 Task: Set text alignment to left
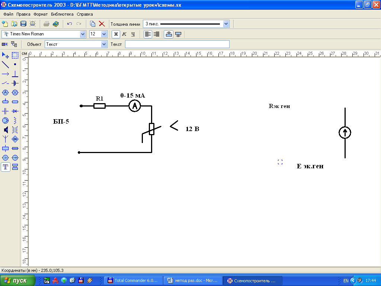tap(148, 34)
